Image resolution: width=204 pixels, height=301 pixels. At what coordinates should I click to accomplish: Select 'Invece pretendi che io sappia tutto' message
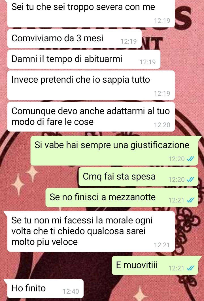(91, 85)
